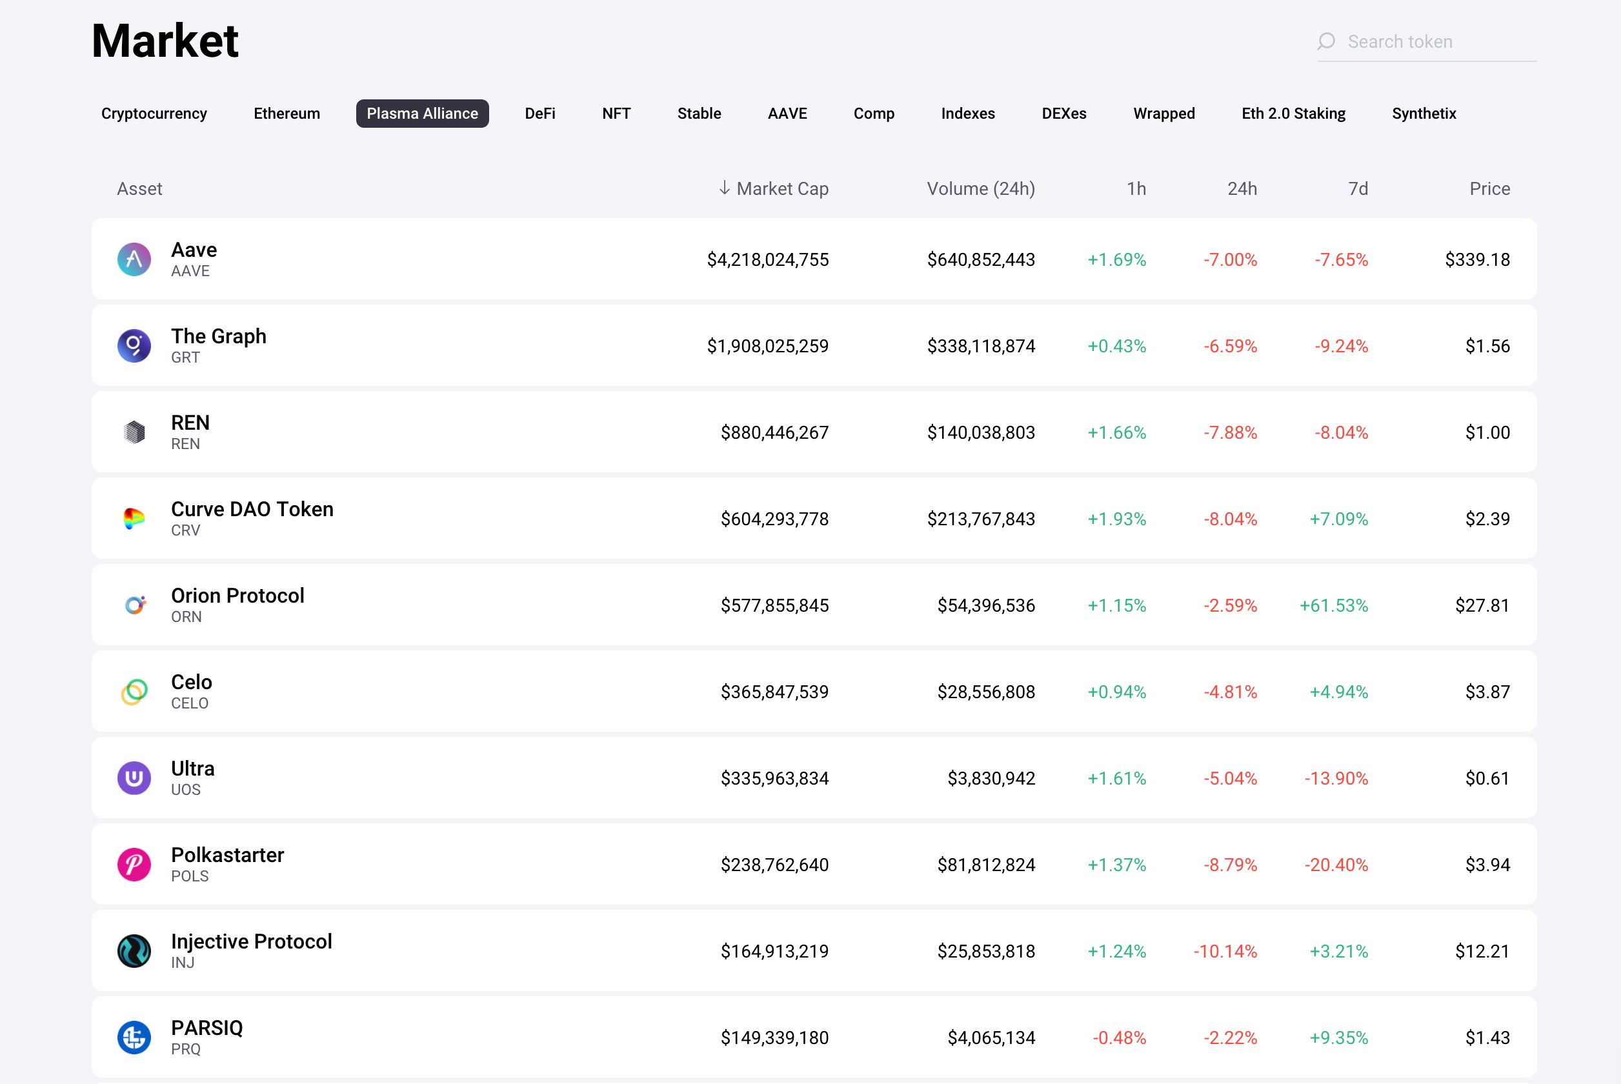Switch to the DeFi tab
The width and height of the screenshot is (1621, 1084).
tap(540, 114)
